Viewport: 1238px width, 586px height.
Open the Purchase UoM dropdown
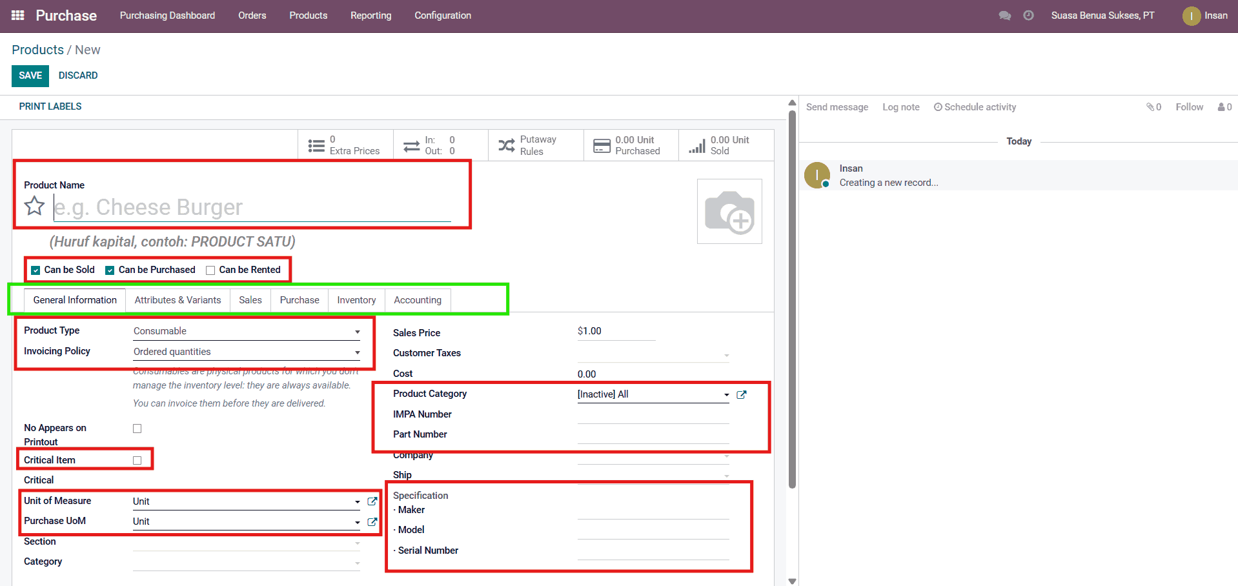pyautogui.click(x=246, y=521)
